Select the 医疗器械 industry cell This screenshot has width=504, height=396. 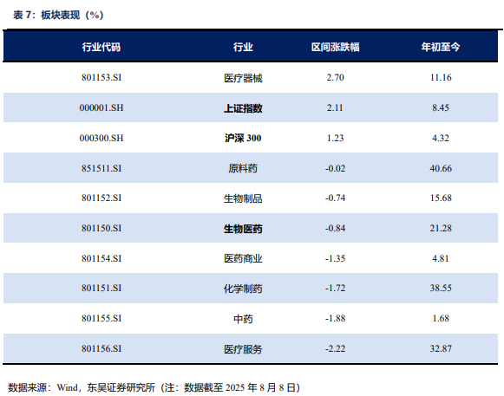pos(243,78)
